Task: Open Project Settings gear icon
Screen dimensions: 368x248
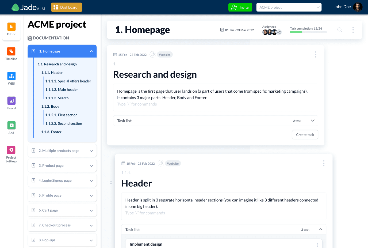Action: [x=11, y=150]
